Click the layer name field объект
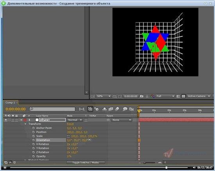 [52, 120]
